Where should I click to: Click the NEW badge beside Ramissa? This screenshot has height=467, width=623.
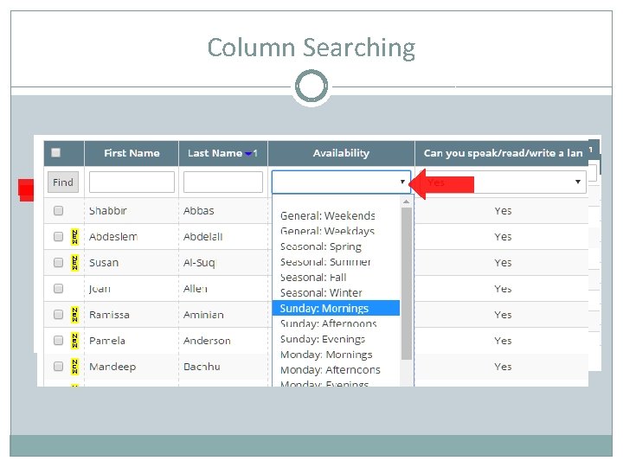(x=74, y=314)
